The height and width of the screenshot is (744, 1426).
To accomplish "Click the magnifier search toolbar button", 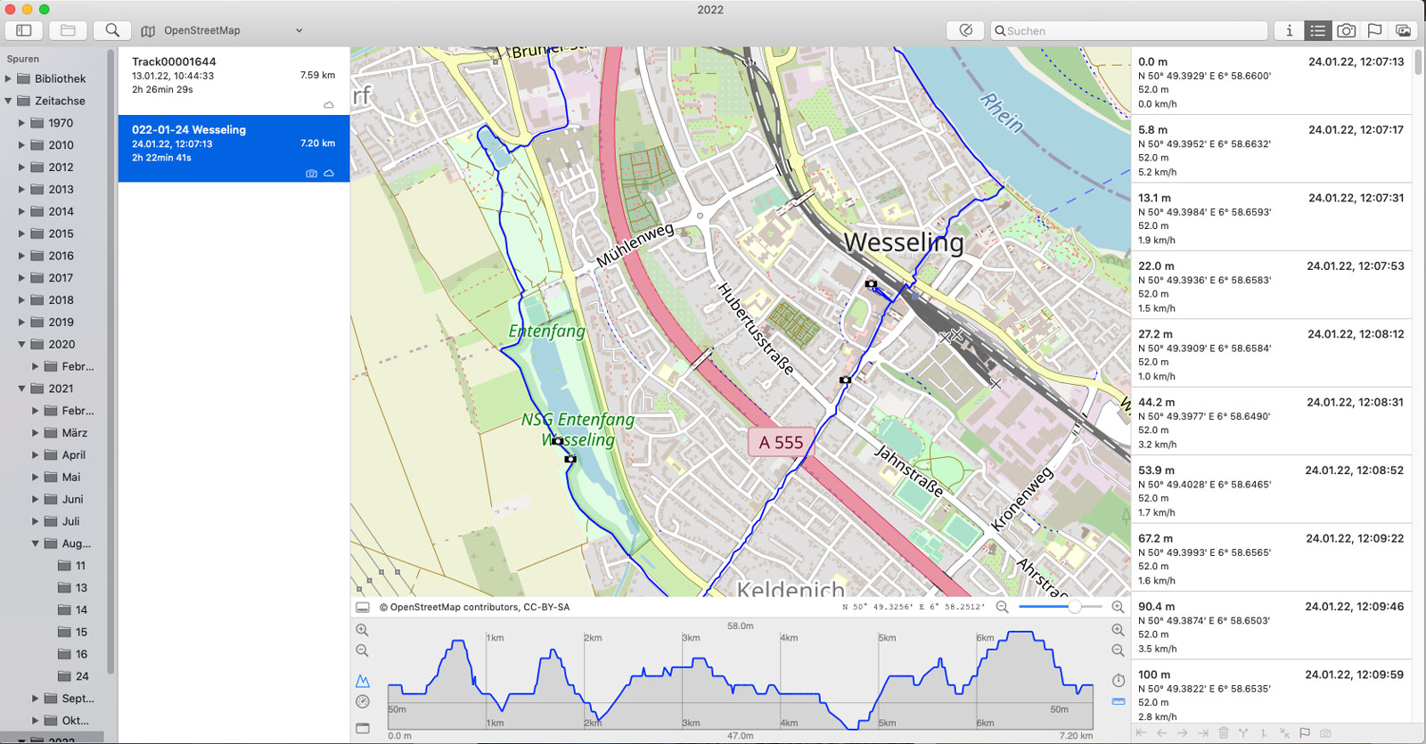I will tap(112, 30).
